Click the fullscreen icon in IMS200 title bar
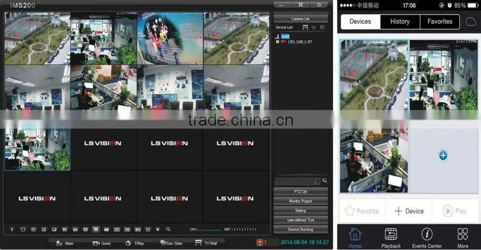This screenshot has width=481, height=250. pyautogui.click(x=301, y=5)
